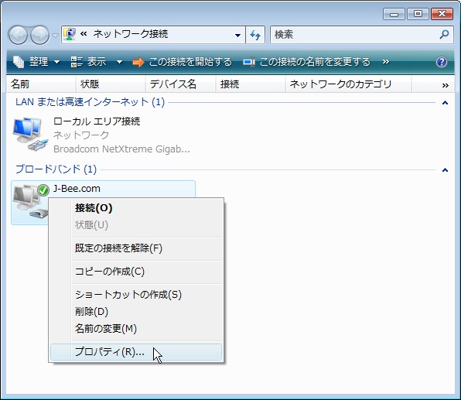Collapse the ブロードバンド group
This screenshot has height=400, width=461.
click(x=445, y=170)
